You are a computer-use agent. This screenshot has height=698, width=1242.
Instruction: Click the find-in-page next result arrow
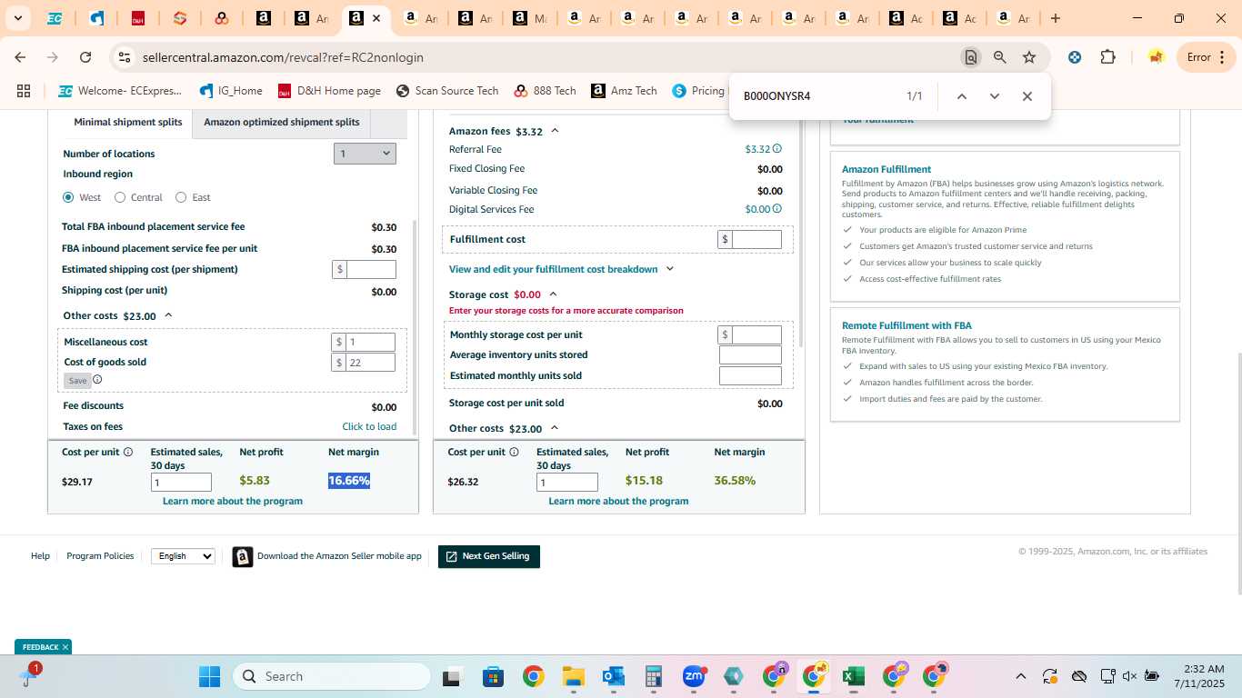click(x=994, y=96)
